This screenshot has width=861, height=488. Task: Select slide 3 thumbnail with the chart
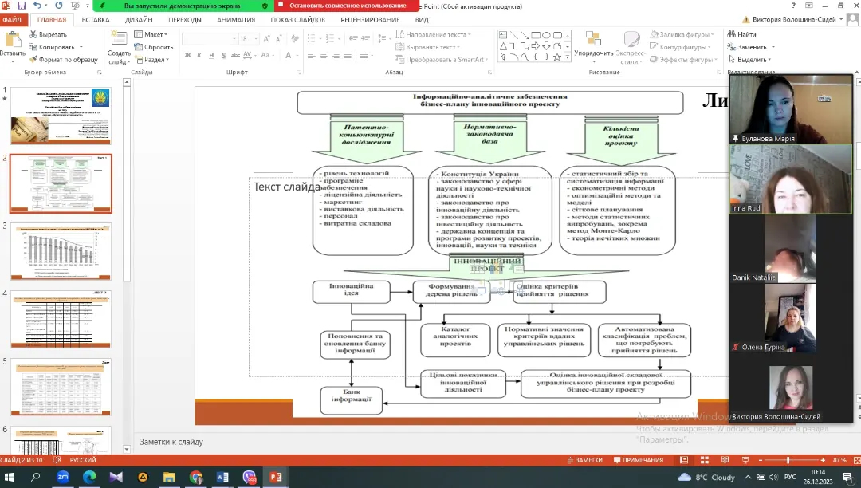pos(61,252)
